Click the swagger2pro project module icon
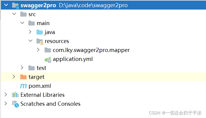This screenshot has width=206, height=118. 15,6
